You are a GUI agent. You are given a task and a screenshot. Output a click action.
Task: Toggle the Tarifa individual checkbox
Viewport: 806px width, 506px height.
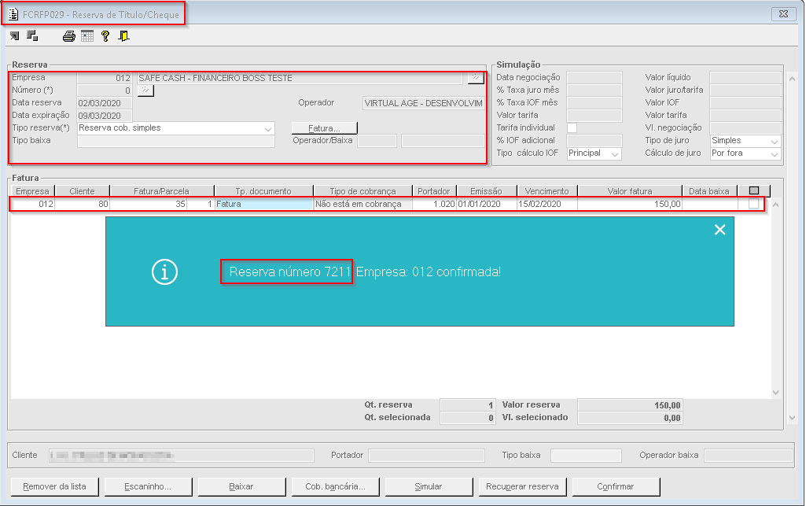pyautogui.click(x=572, y=127)
